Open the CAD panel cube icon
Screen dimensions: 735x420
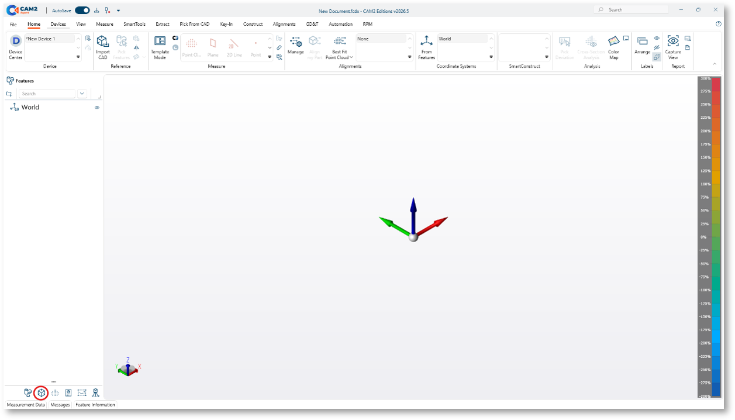[42, 393]
